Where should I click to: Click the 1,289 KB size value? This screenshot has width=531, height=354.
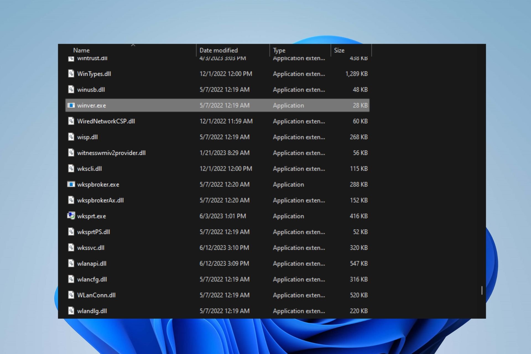[356, 74]
